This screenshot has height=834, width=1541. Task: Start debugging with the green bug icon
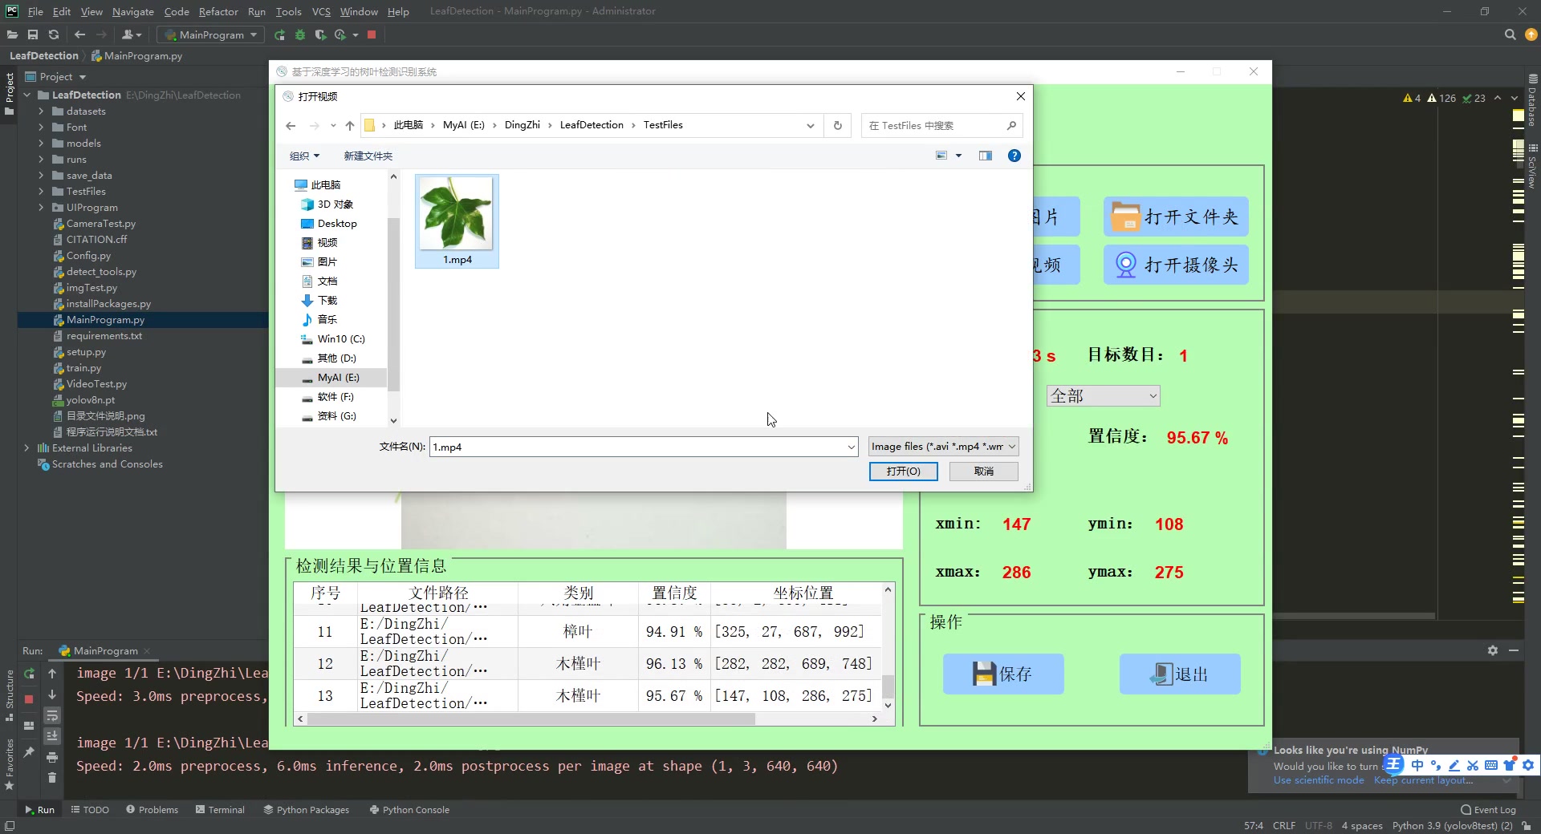pyautogui.click(x=299, y=34)
